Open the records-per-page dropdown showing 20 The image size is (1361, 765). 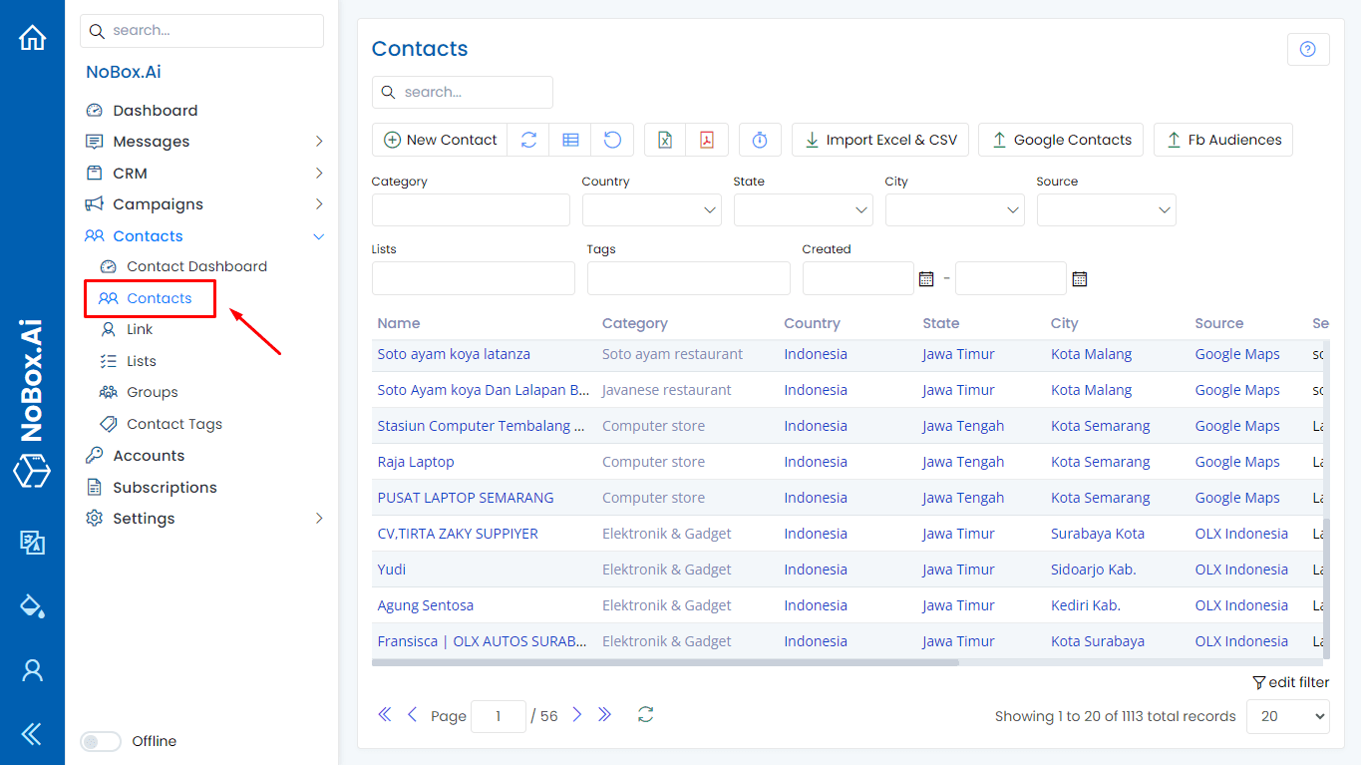pyautogui.click(x=1287, y=716)
